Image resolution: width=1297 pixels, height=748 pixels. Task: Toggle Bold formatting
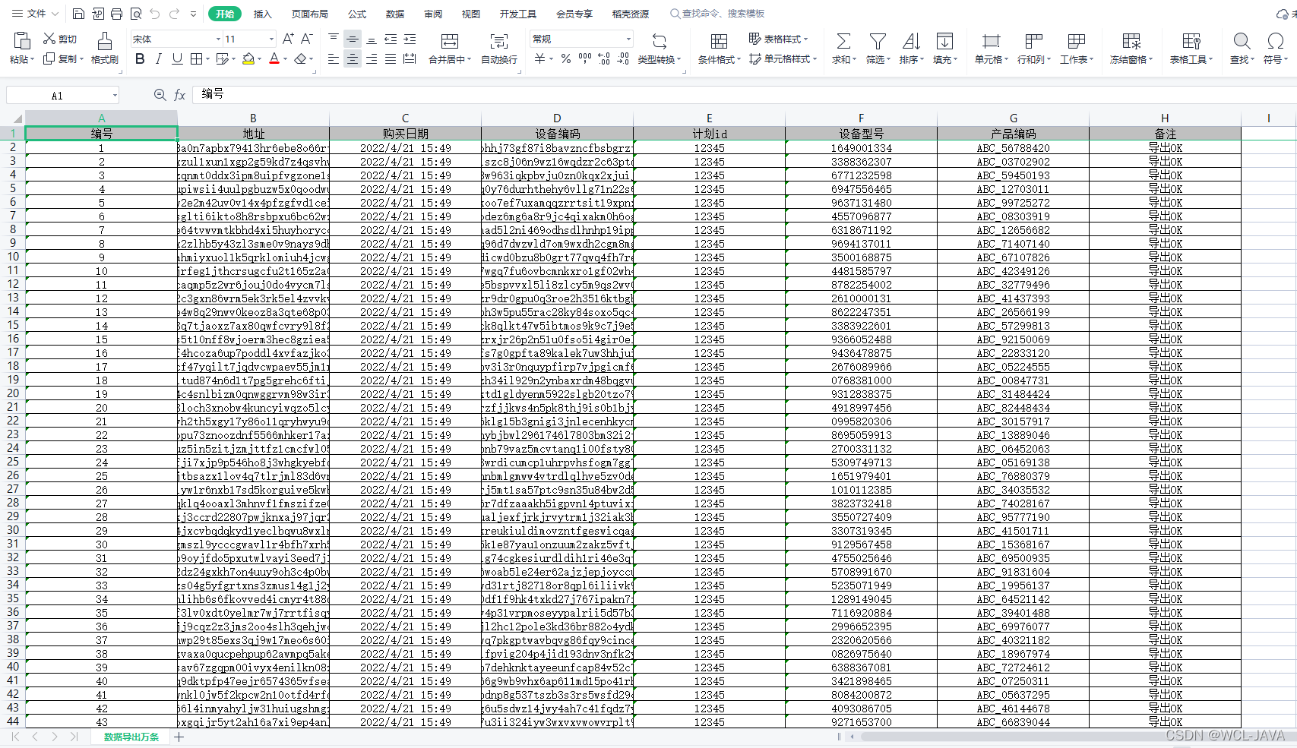[140, 58]
